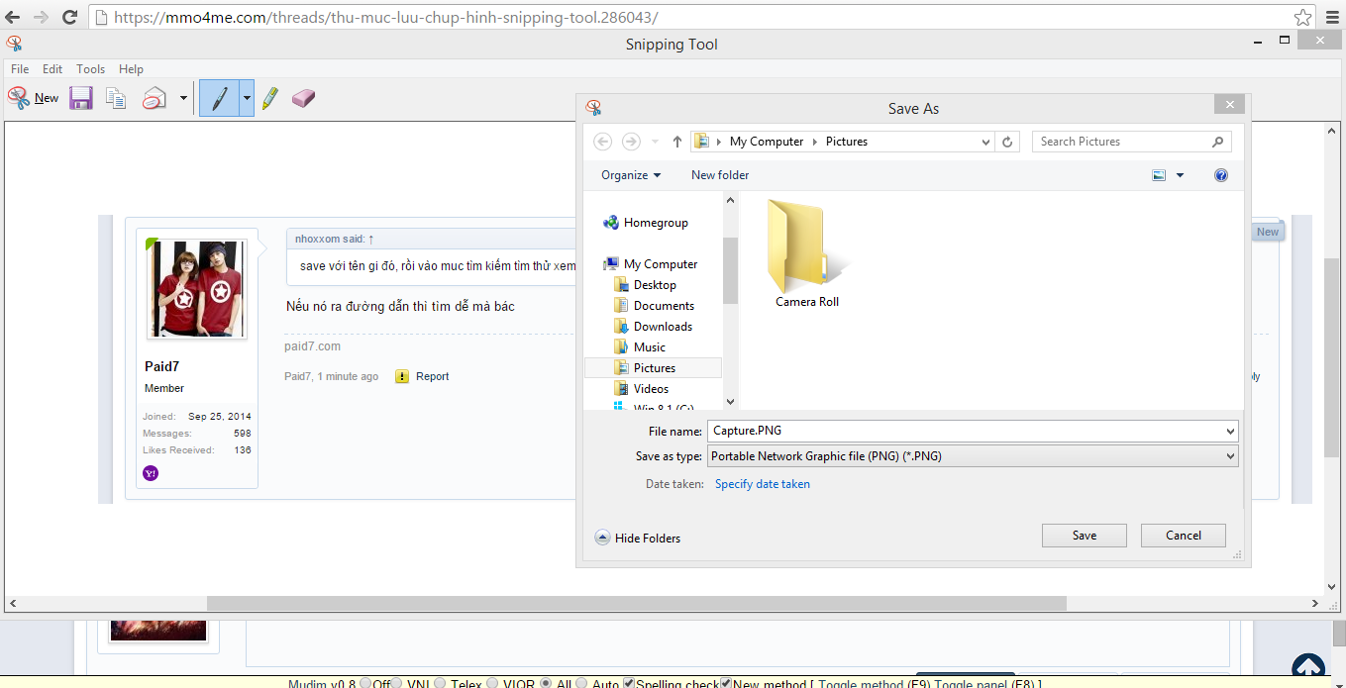Open the Save as type dropdown
The image size is (1346, 688).
pos(972,456)
